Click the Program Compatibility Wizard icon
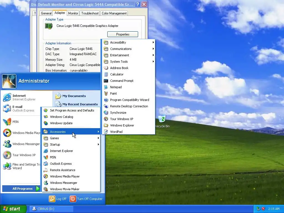284x213 pixels. 106,100
